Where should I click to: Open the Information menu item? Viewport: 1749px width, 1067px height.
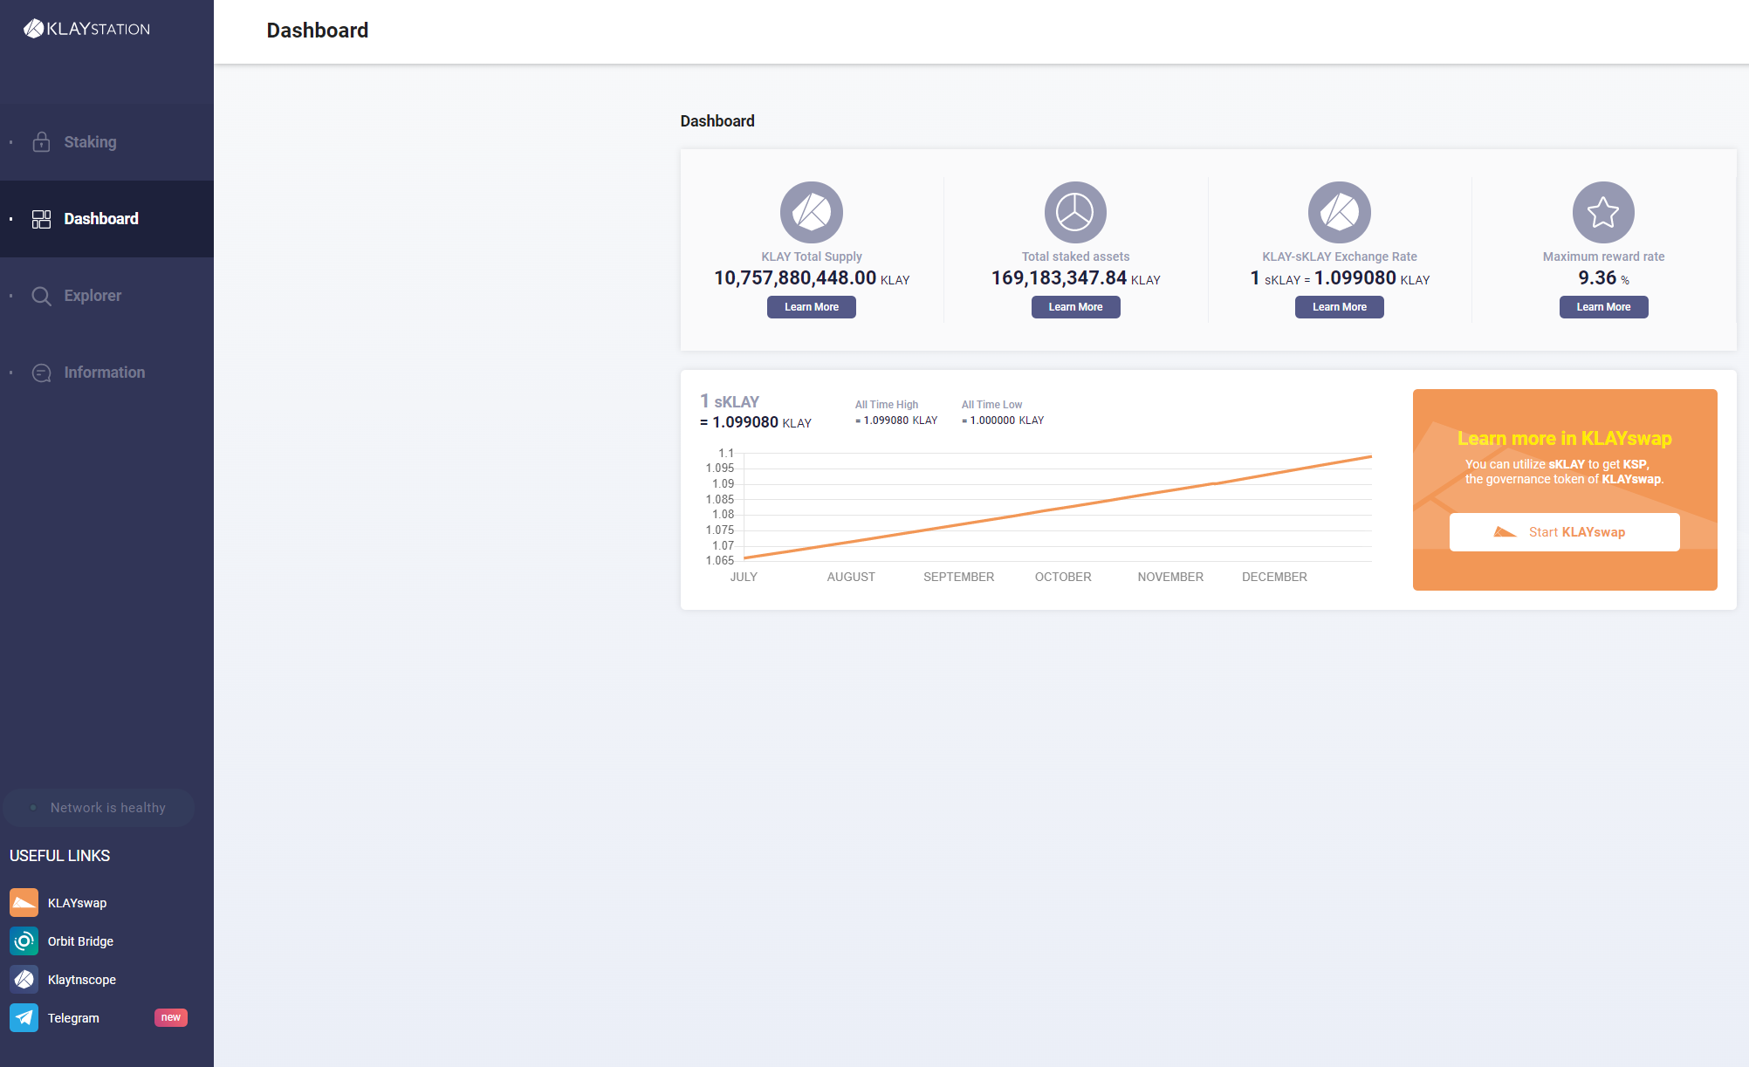coord(106,373)
